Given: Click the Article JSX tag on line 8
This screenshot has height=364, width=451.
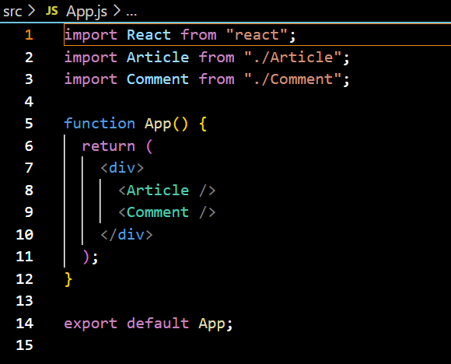Looking at the screenshot, I should 167,191.
